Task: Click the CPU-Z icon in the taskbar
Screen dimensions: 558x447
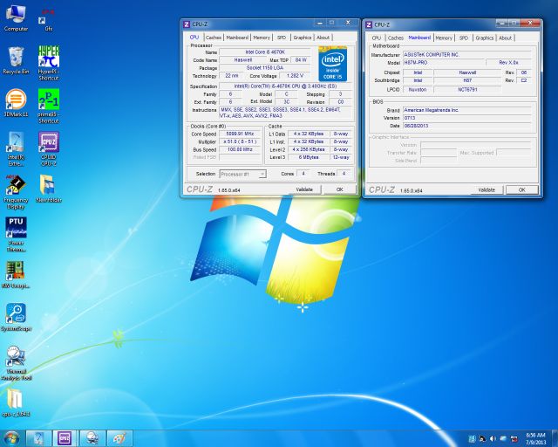Action: [x=64, y=437]
